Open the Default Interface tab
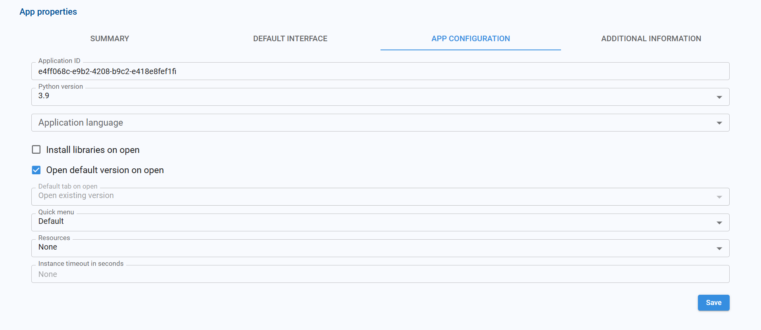Image resolution: width=761 pixels, height=330 pixels. [290, 38]
